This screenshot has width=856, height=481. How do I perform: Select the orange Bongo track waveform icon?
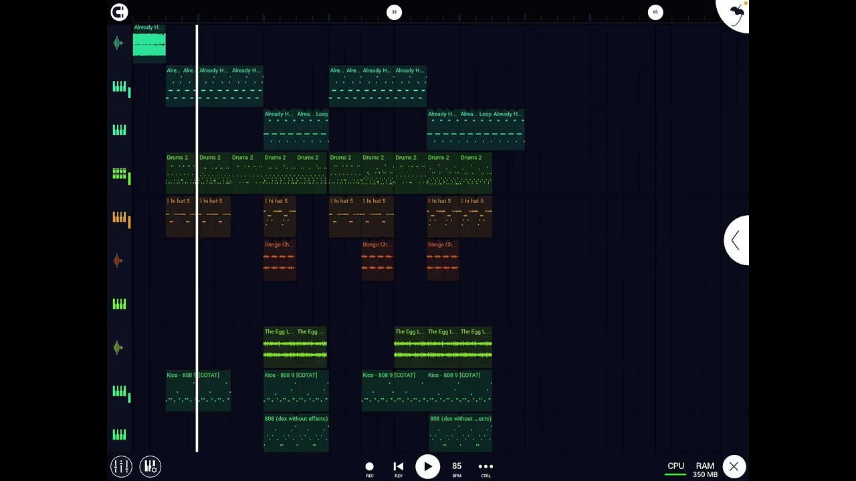tap(119, 261)
